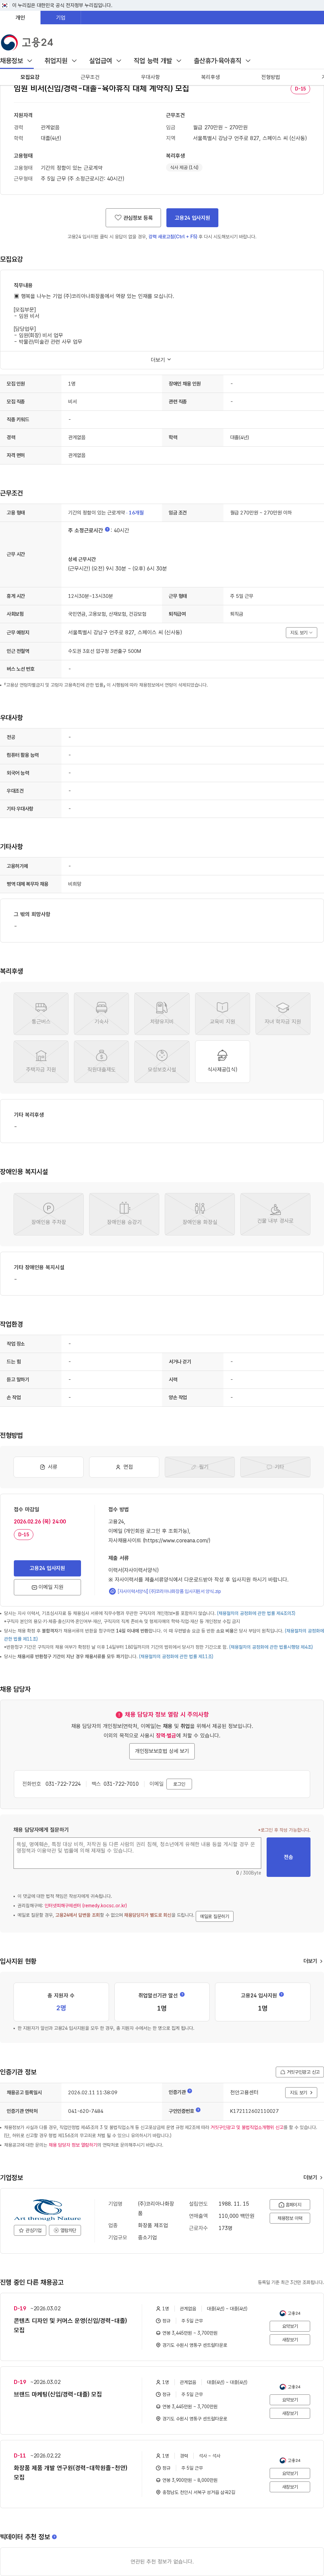This screenshot has width=324, height=2576.
Task: Click 요약보기 for 브랜드 마케팅 posting
Action: pyautogui.click(x=290, y=2400)
